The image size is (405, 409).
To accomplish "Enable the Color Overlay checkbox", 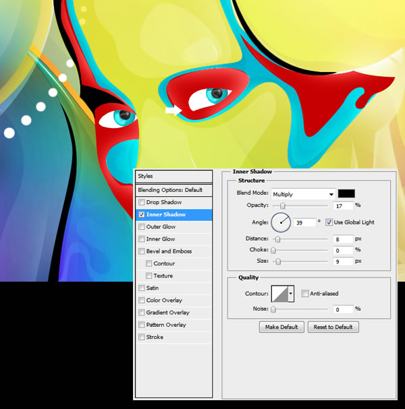I will pos(141,301).
